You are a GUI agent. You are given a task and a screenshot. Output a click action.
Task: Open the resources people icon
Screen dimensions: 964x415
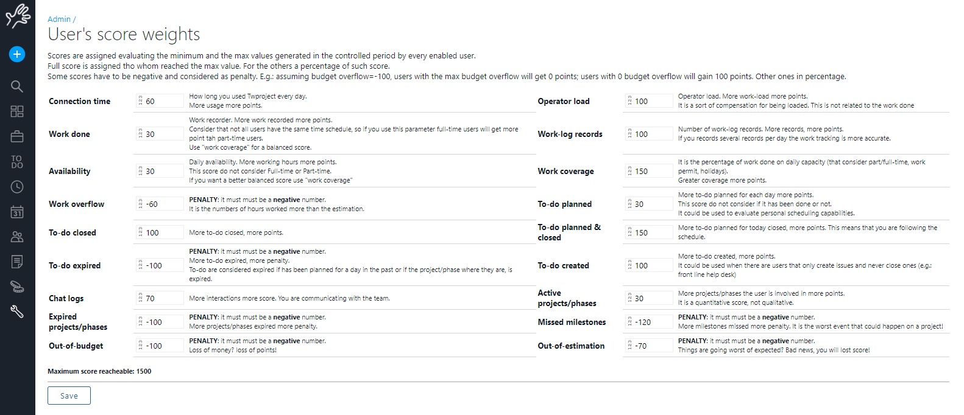pyautogui.click(x=17, y=237)
